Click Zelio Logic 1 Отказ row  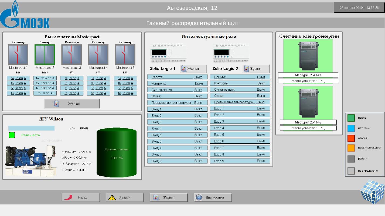(178, 96)
